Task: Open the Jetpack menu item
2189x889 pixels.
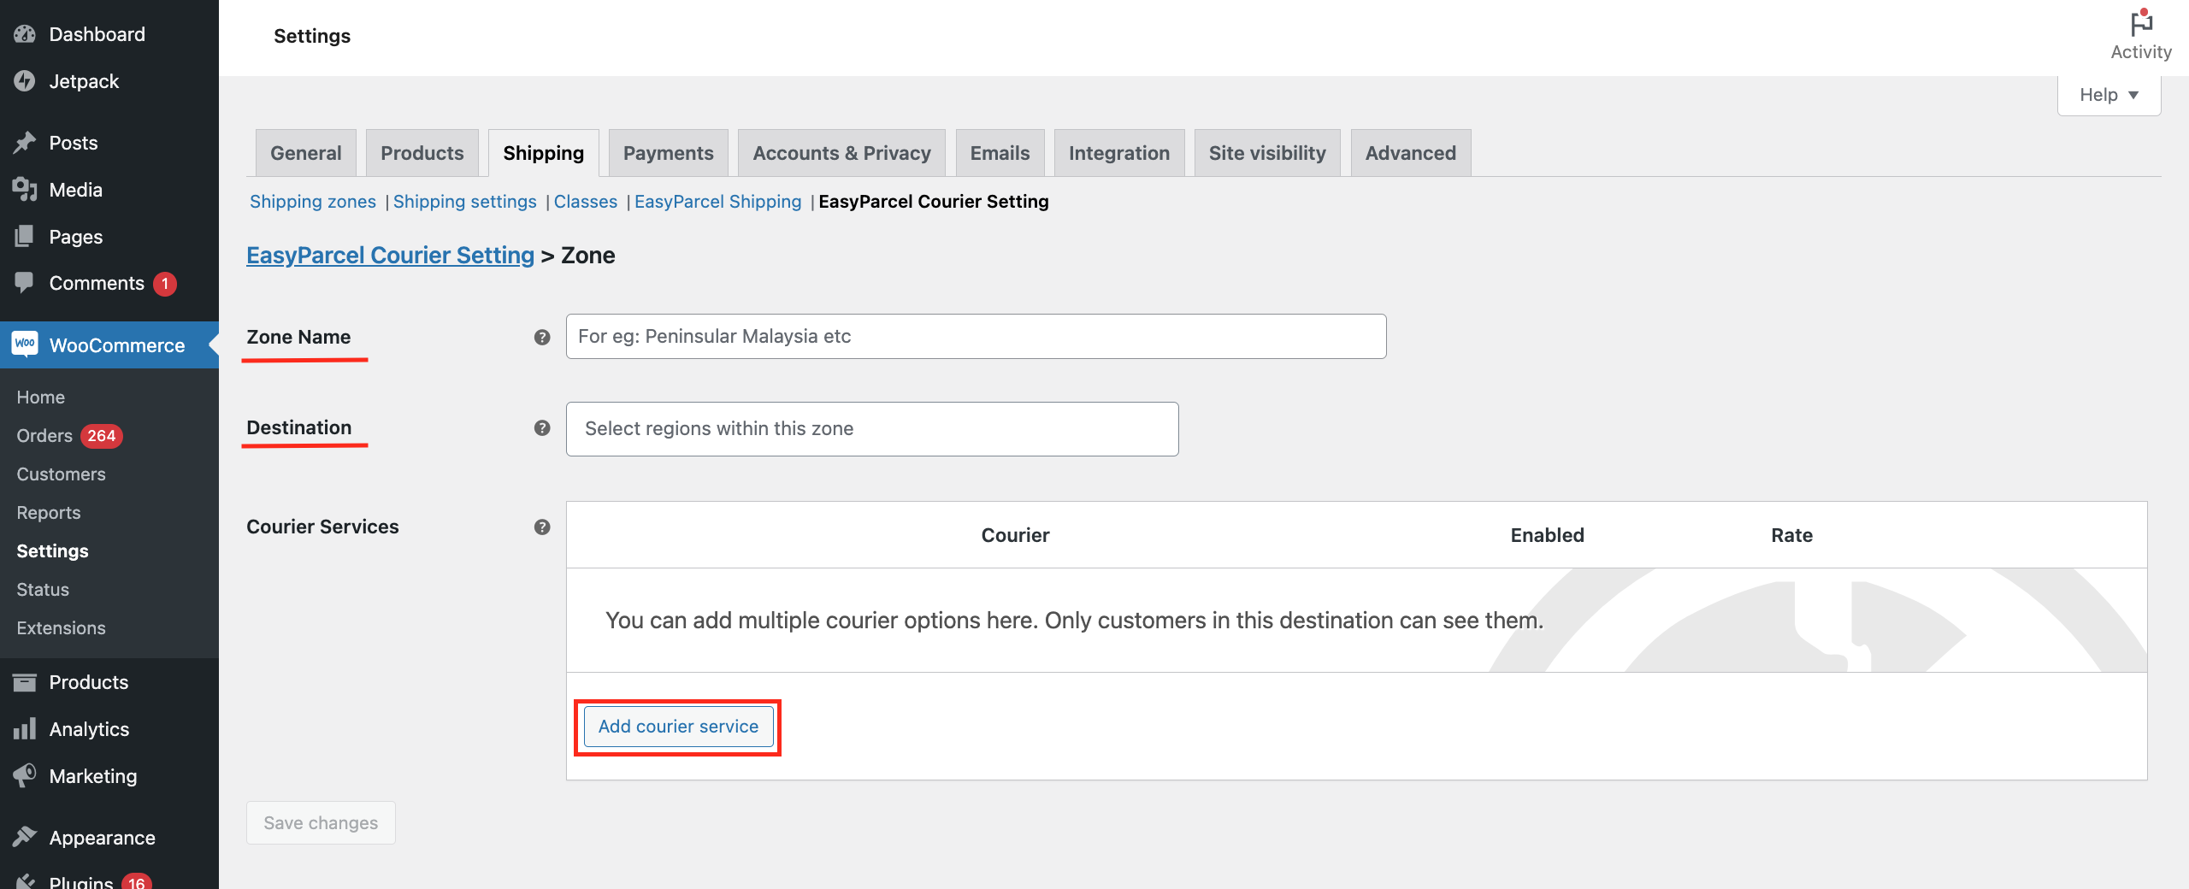Action: coord(109,81)
